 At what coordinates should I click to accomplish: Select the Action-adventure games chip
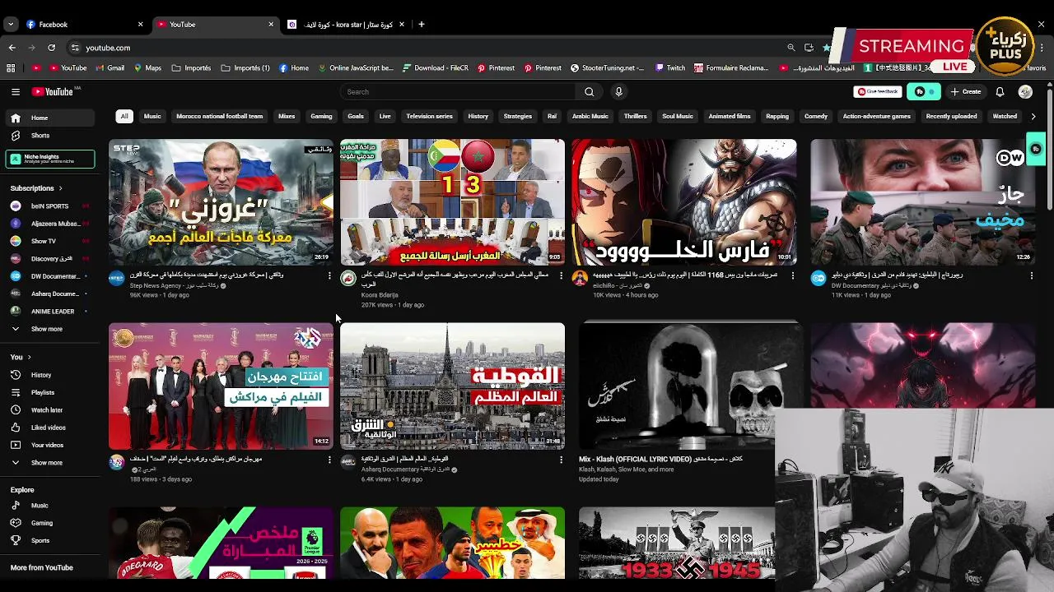pos(876,117)
